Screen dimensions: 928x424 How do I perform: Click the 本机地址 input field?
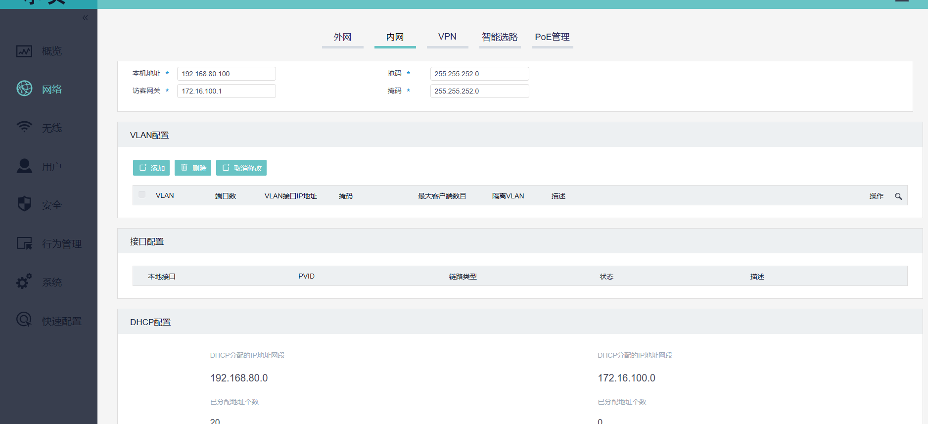(x=227, y=74)
